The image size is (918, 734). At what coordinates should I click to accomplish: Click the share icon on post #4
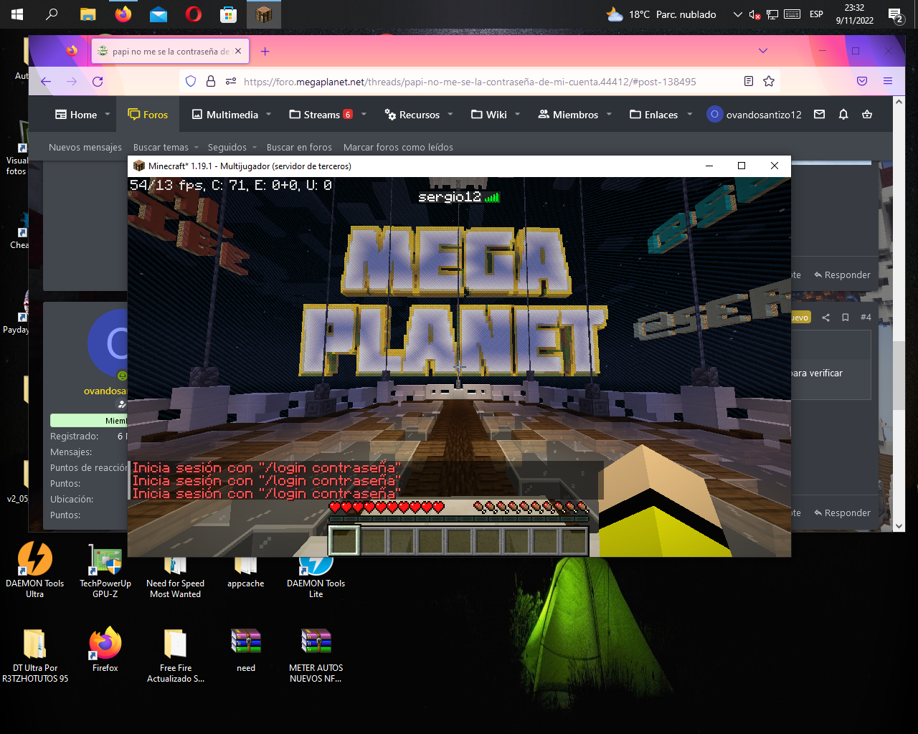coord(825,318)
